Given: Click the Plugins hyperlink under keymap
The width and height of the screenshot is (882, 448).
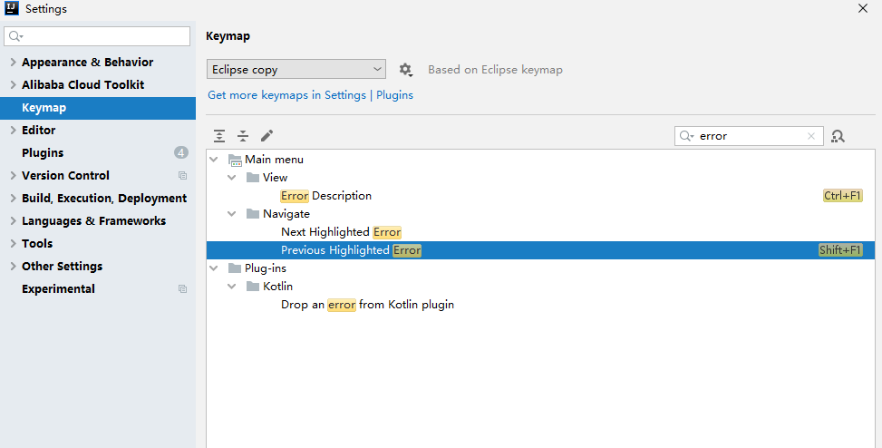Looking at the screenshot, I should (x=394, y=95).
